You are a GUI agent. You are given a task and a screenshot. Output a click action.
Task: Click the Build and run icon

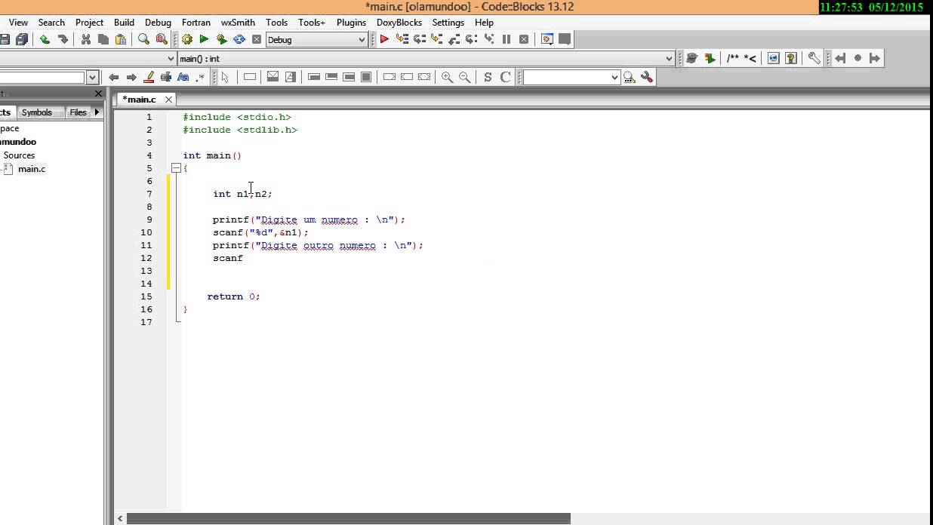[222, 39]
